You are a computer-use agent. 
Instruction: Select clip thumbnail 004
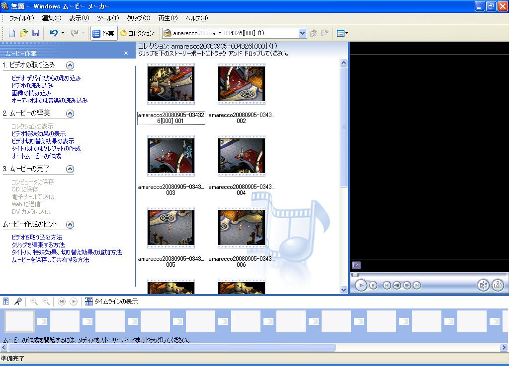(x=241, y=156)
